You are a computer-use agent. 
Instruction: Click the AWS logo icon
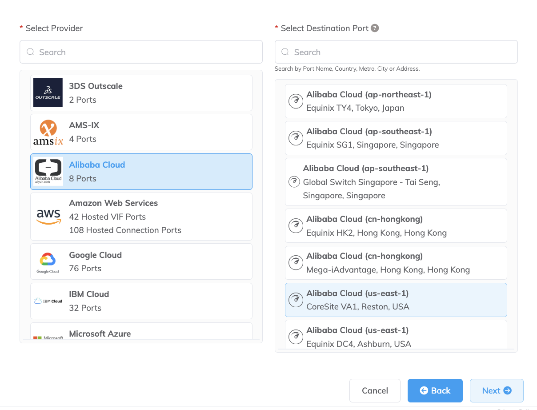[48, 216]
